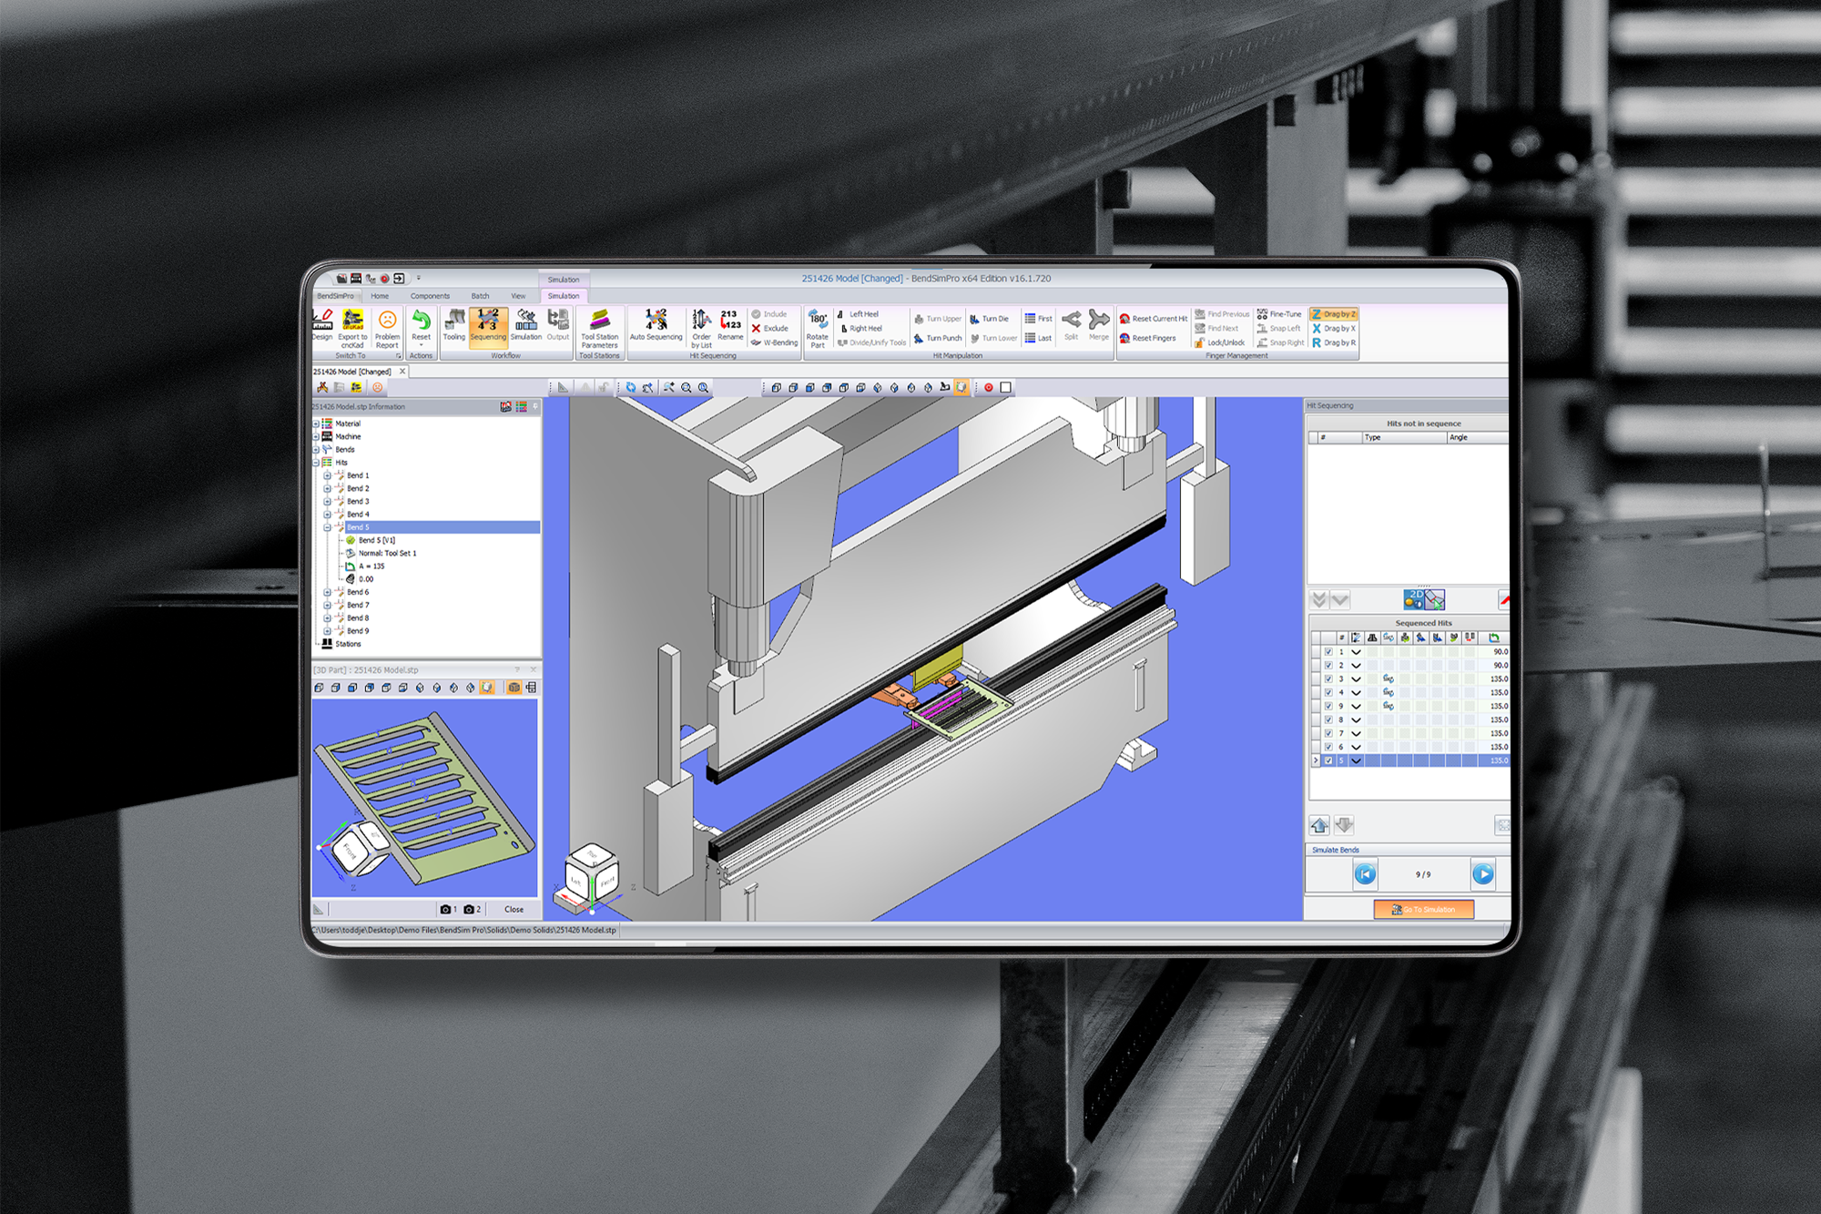Viewport: 1821px width, 1214px height.
Task: Toggle the checkbox for sequenced hit 9
Action: [x=1328, y=706]
